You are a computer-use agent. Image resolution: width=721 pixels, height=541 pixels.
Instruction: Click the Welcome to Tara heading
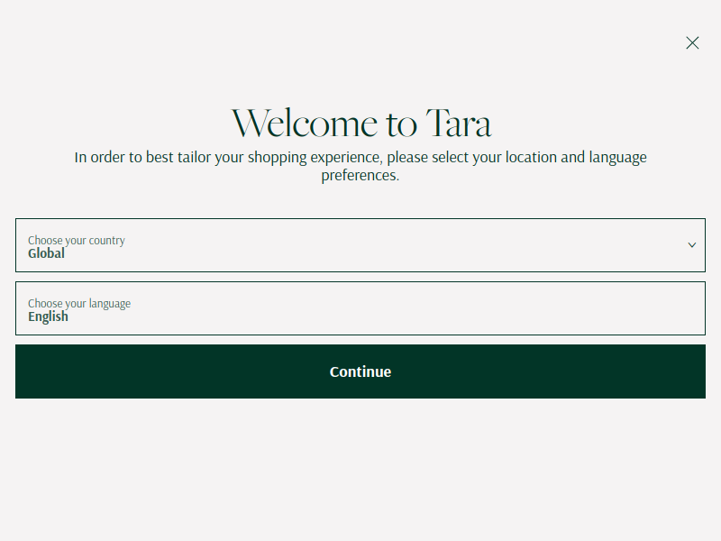(361, 123)
